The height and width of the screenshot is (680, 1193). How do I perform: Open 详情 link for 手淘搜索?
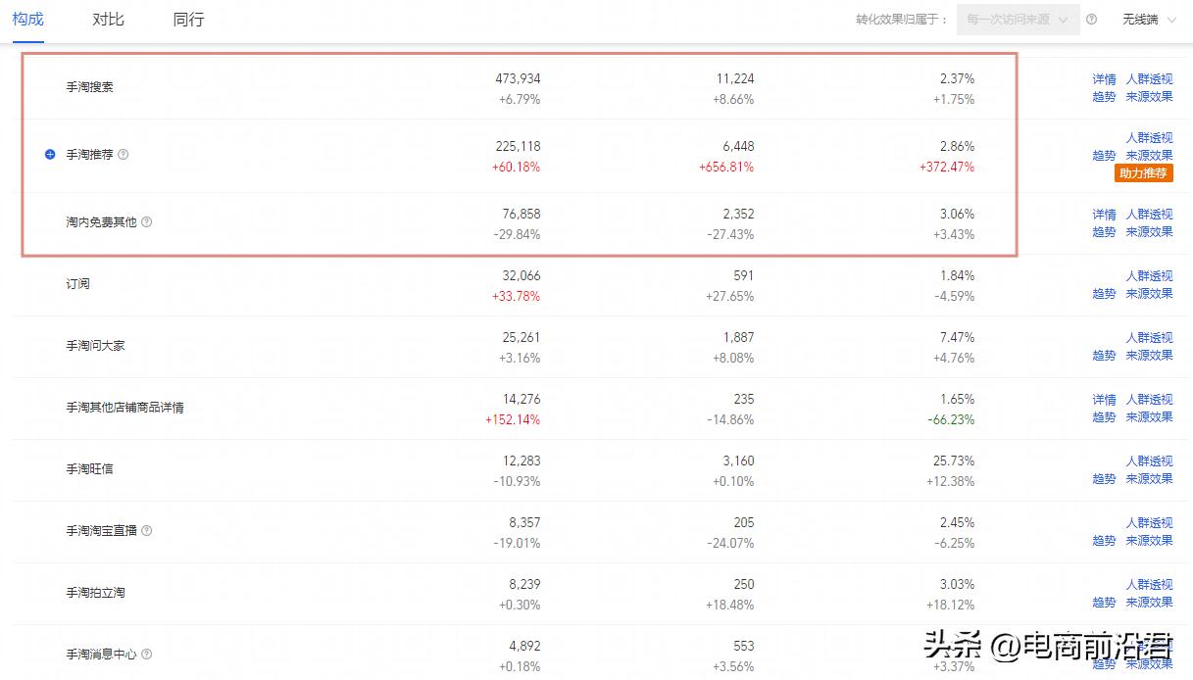point(1104,79)
